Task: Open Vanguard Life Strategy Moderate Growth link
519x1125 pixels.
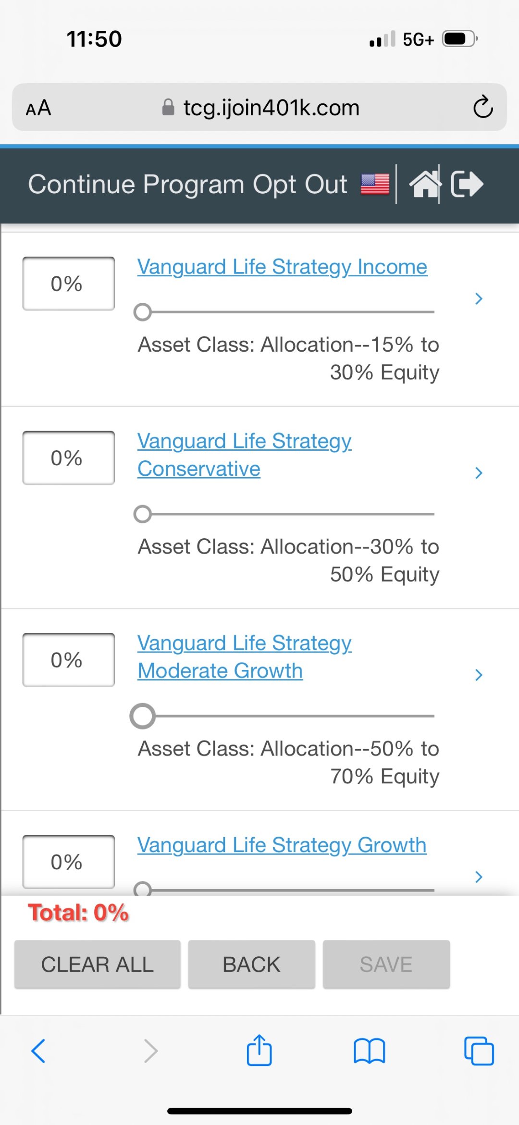Action: [244, 656]
